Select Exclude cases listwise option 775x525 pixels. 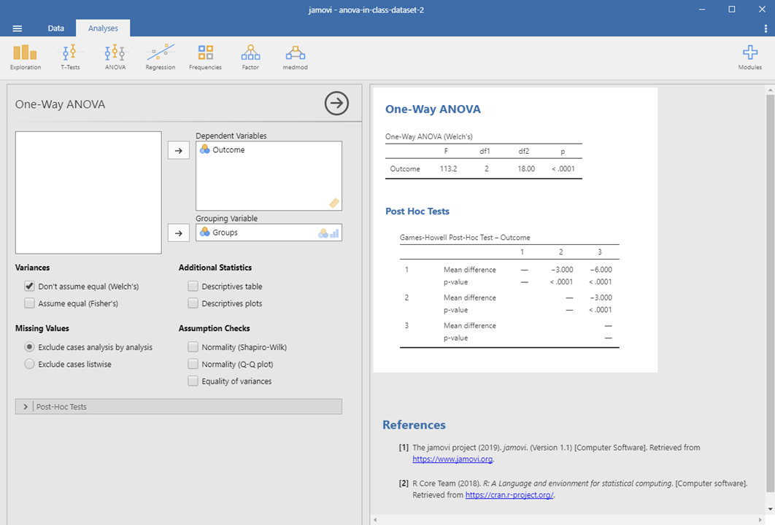[30, 364]
